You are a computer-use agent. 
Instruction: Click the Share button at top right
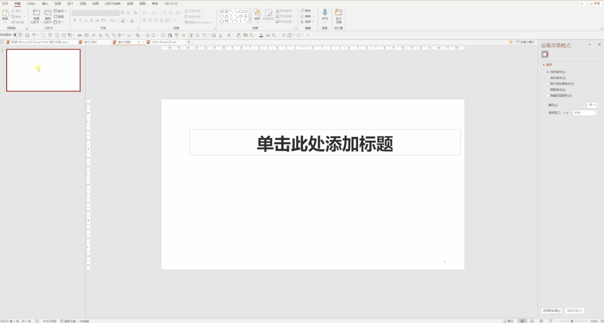(594, 3)
